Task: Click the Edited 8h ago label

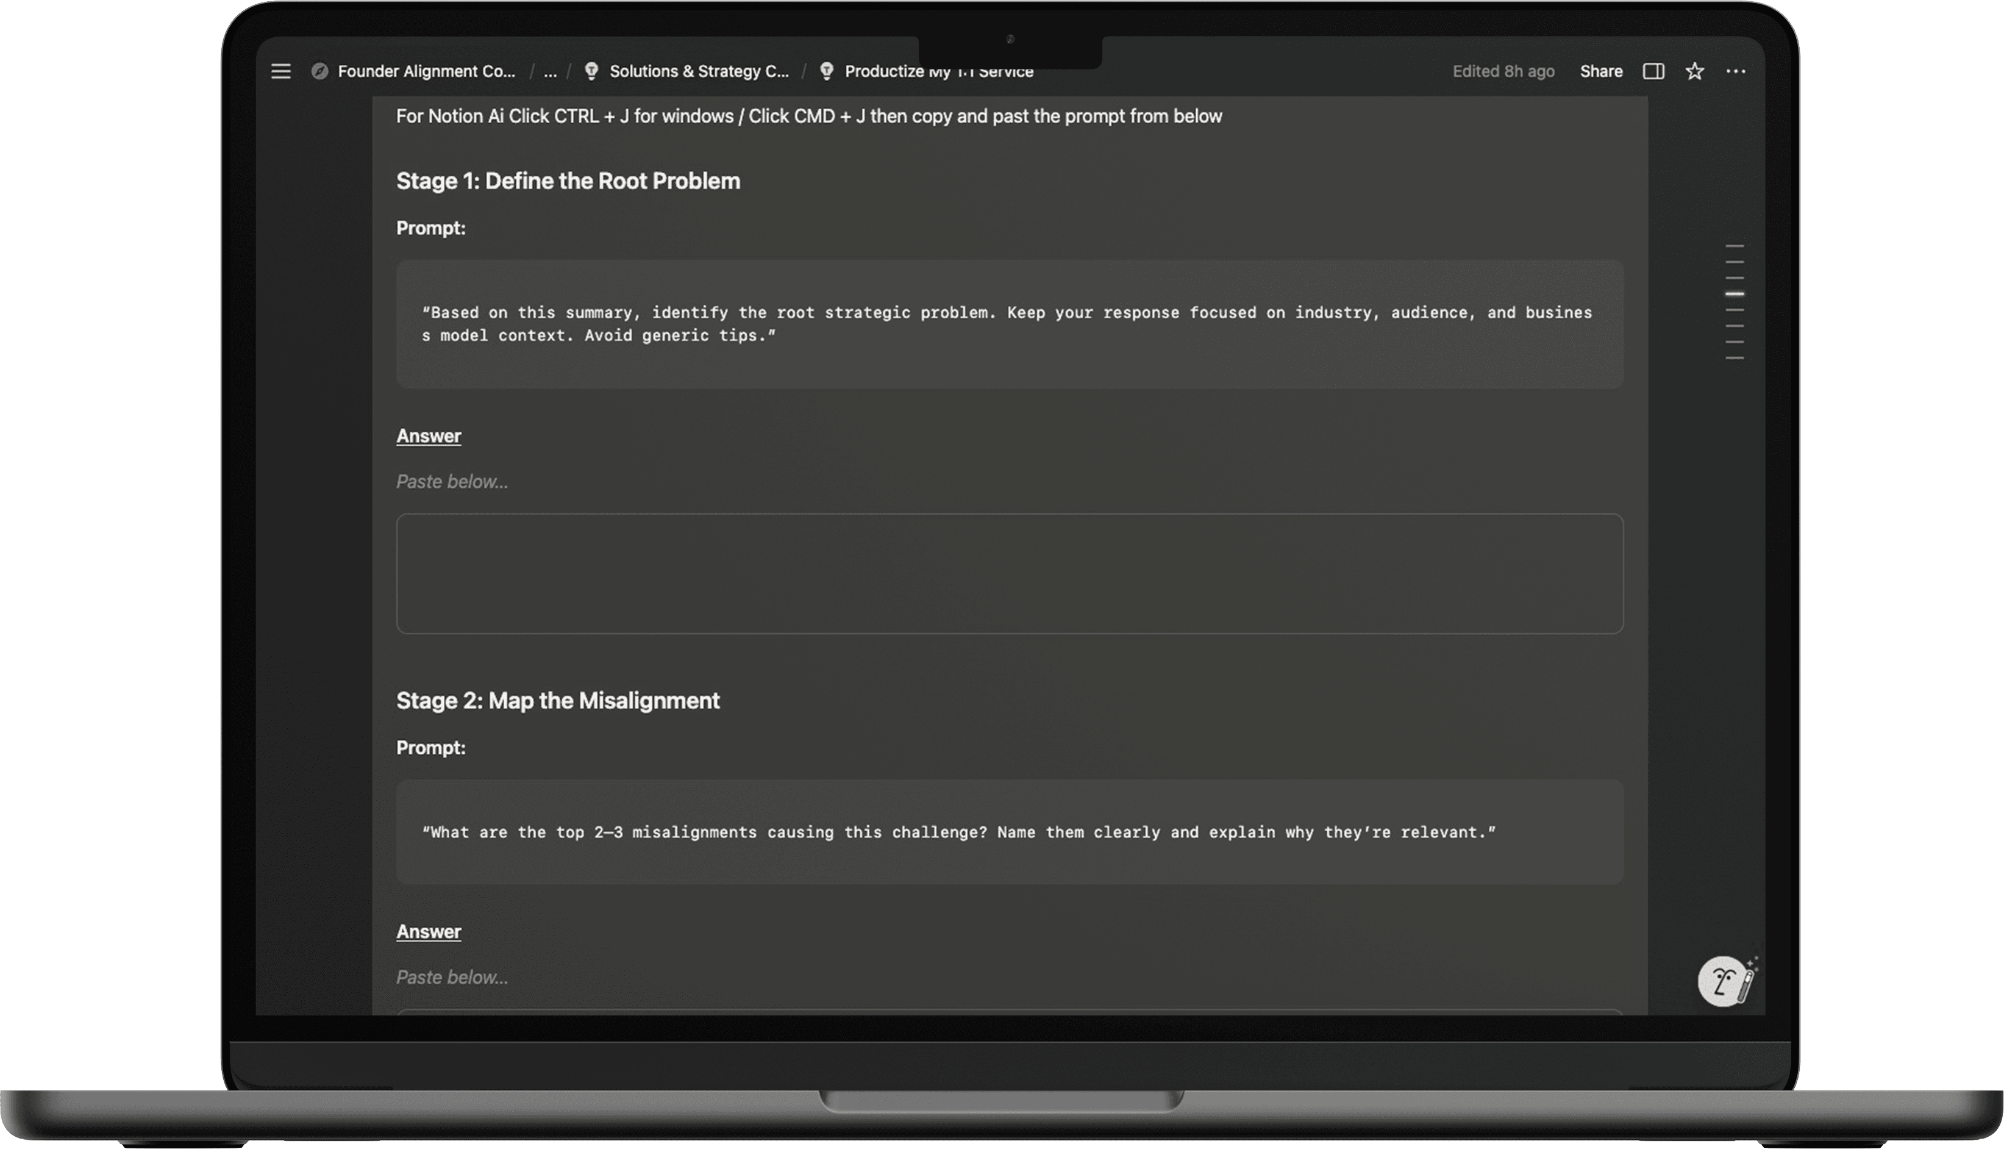Action: point(1502,71)
